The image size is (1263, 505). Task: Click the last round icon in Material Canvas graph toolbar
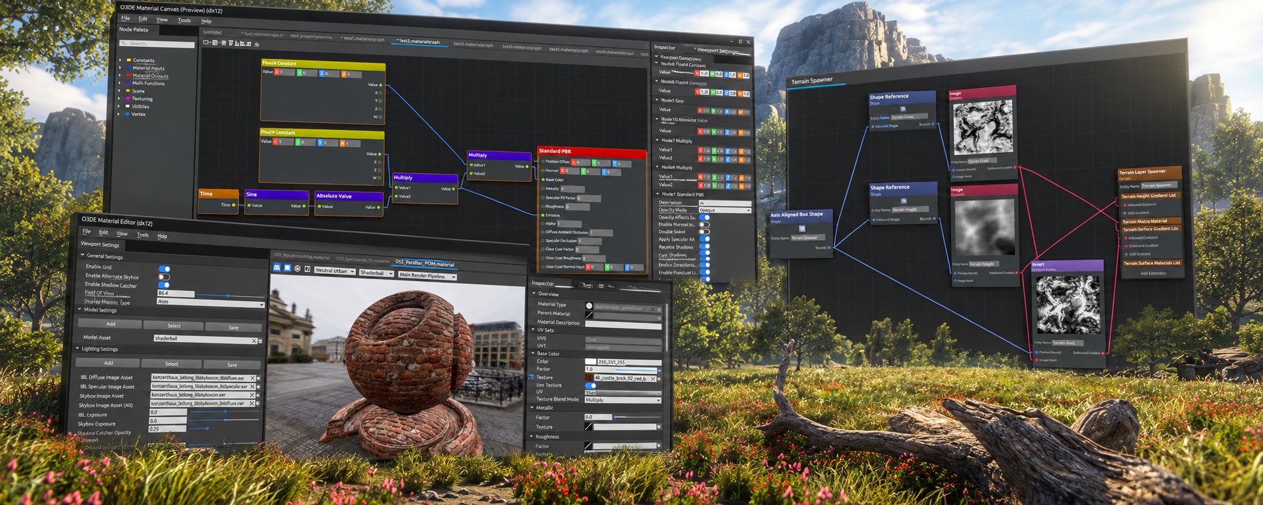tap(257, 45)
